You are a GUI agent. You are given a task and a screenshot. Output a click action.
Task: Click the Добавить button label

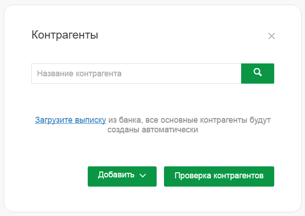(x=116, y=175)
